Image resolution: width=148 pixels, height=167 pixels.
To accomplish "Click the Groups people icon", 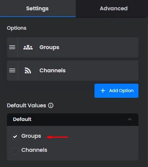I will 28,47.
